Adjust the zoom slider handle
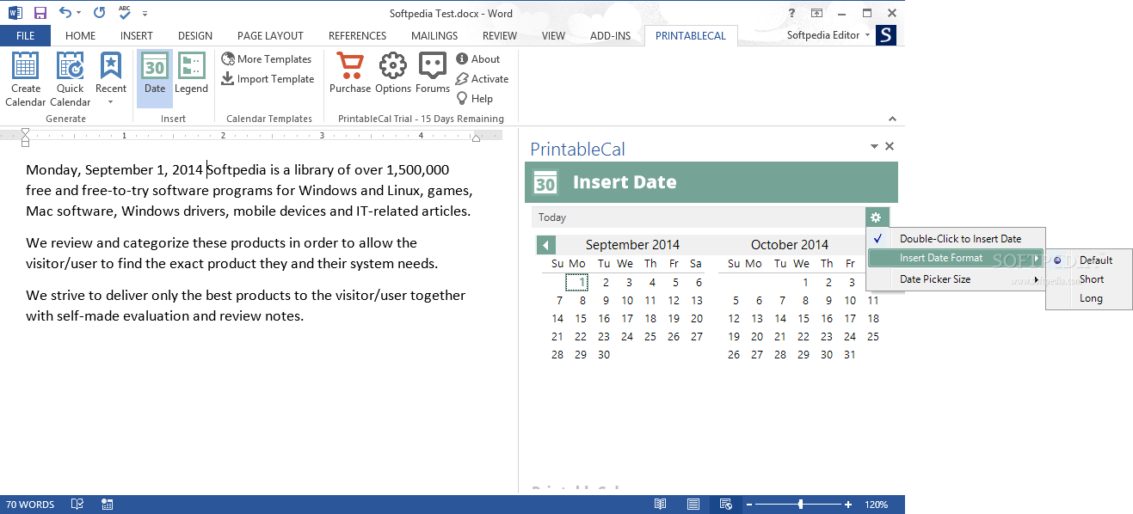The height and width of the screenshot is (514, 1133). point(801,505)
